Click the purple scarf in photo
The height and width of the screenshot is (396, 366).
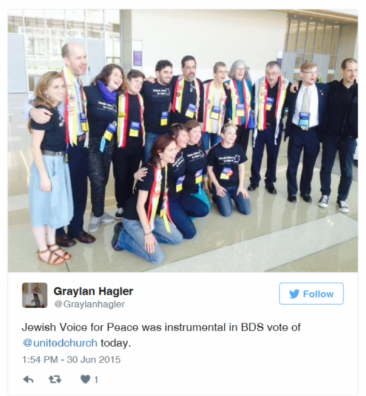(x=107, y=91)
